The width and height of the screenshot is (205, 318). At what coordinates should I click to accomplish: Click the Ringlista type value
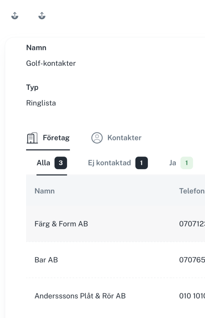pyautogui.click(x=41, y=103)
